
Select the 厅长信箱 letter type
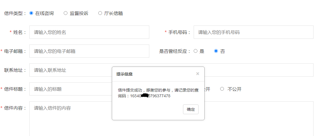100,13
